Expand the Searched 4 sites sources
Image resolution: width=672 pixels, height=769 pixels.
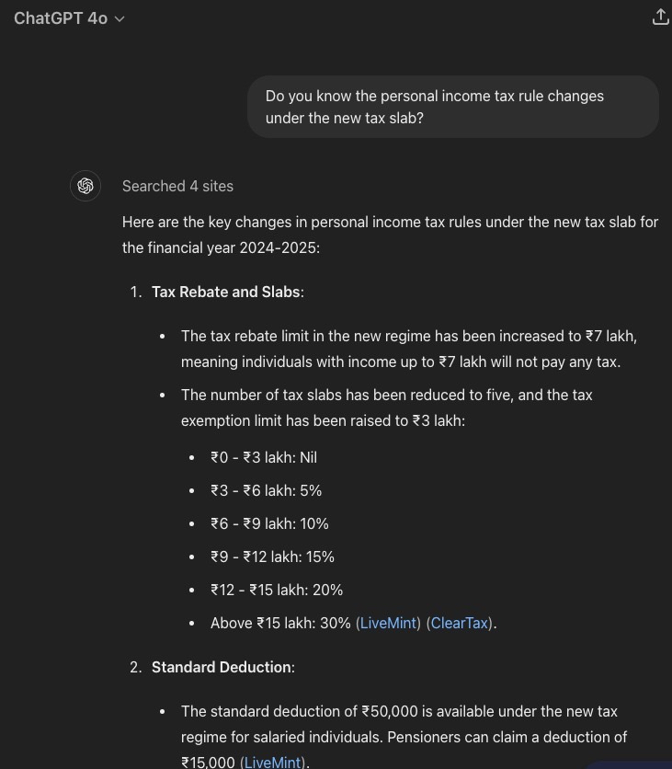pyautogui.click(x=177, y=186)
